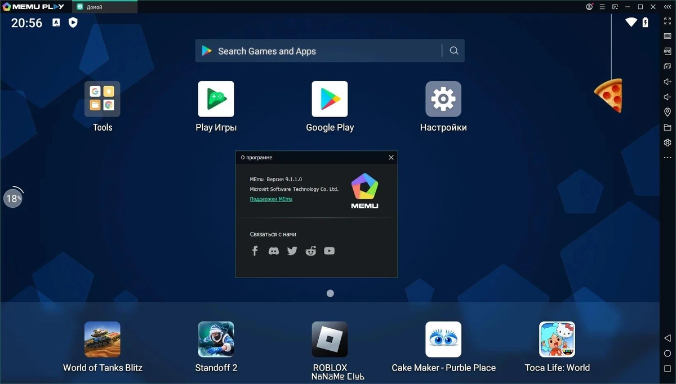Close the О программе dialog

pyautogui.click(x=391, y=158)
